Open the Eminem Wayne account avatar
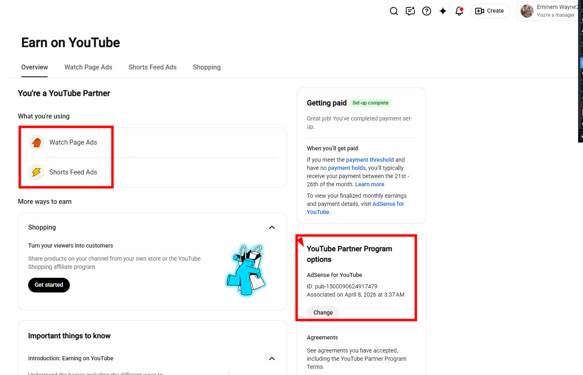 527,11
